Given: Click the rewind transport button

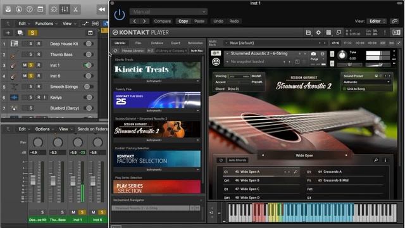Looking at the screenshot, I should pyautogui.click(x=102, y=9).
